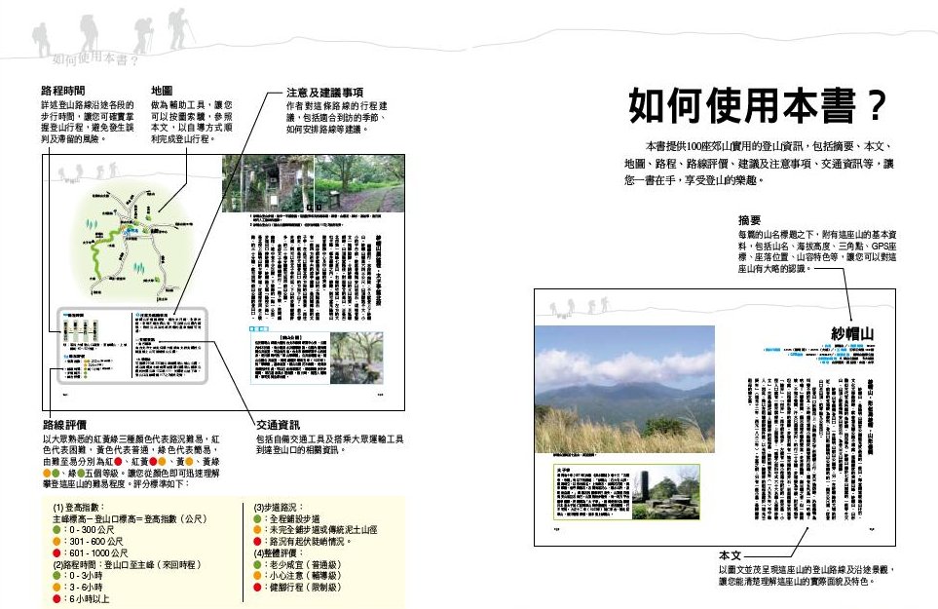Click orange dot for 301 - 600 公尺
The width and height of the screenshot is (938, 609).
pos(56,542)
